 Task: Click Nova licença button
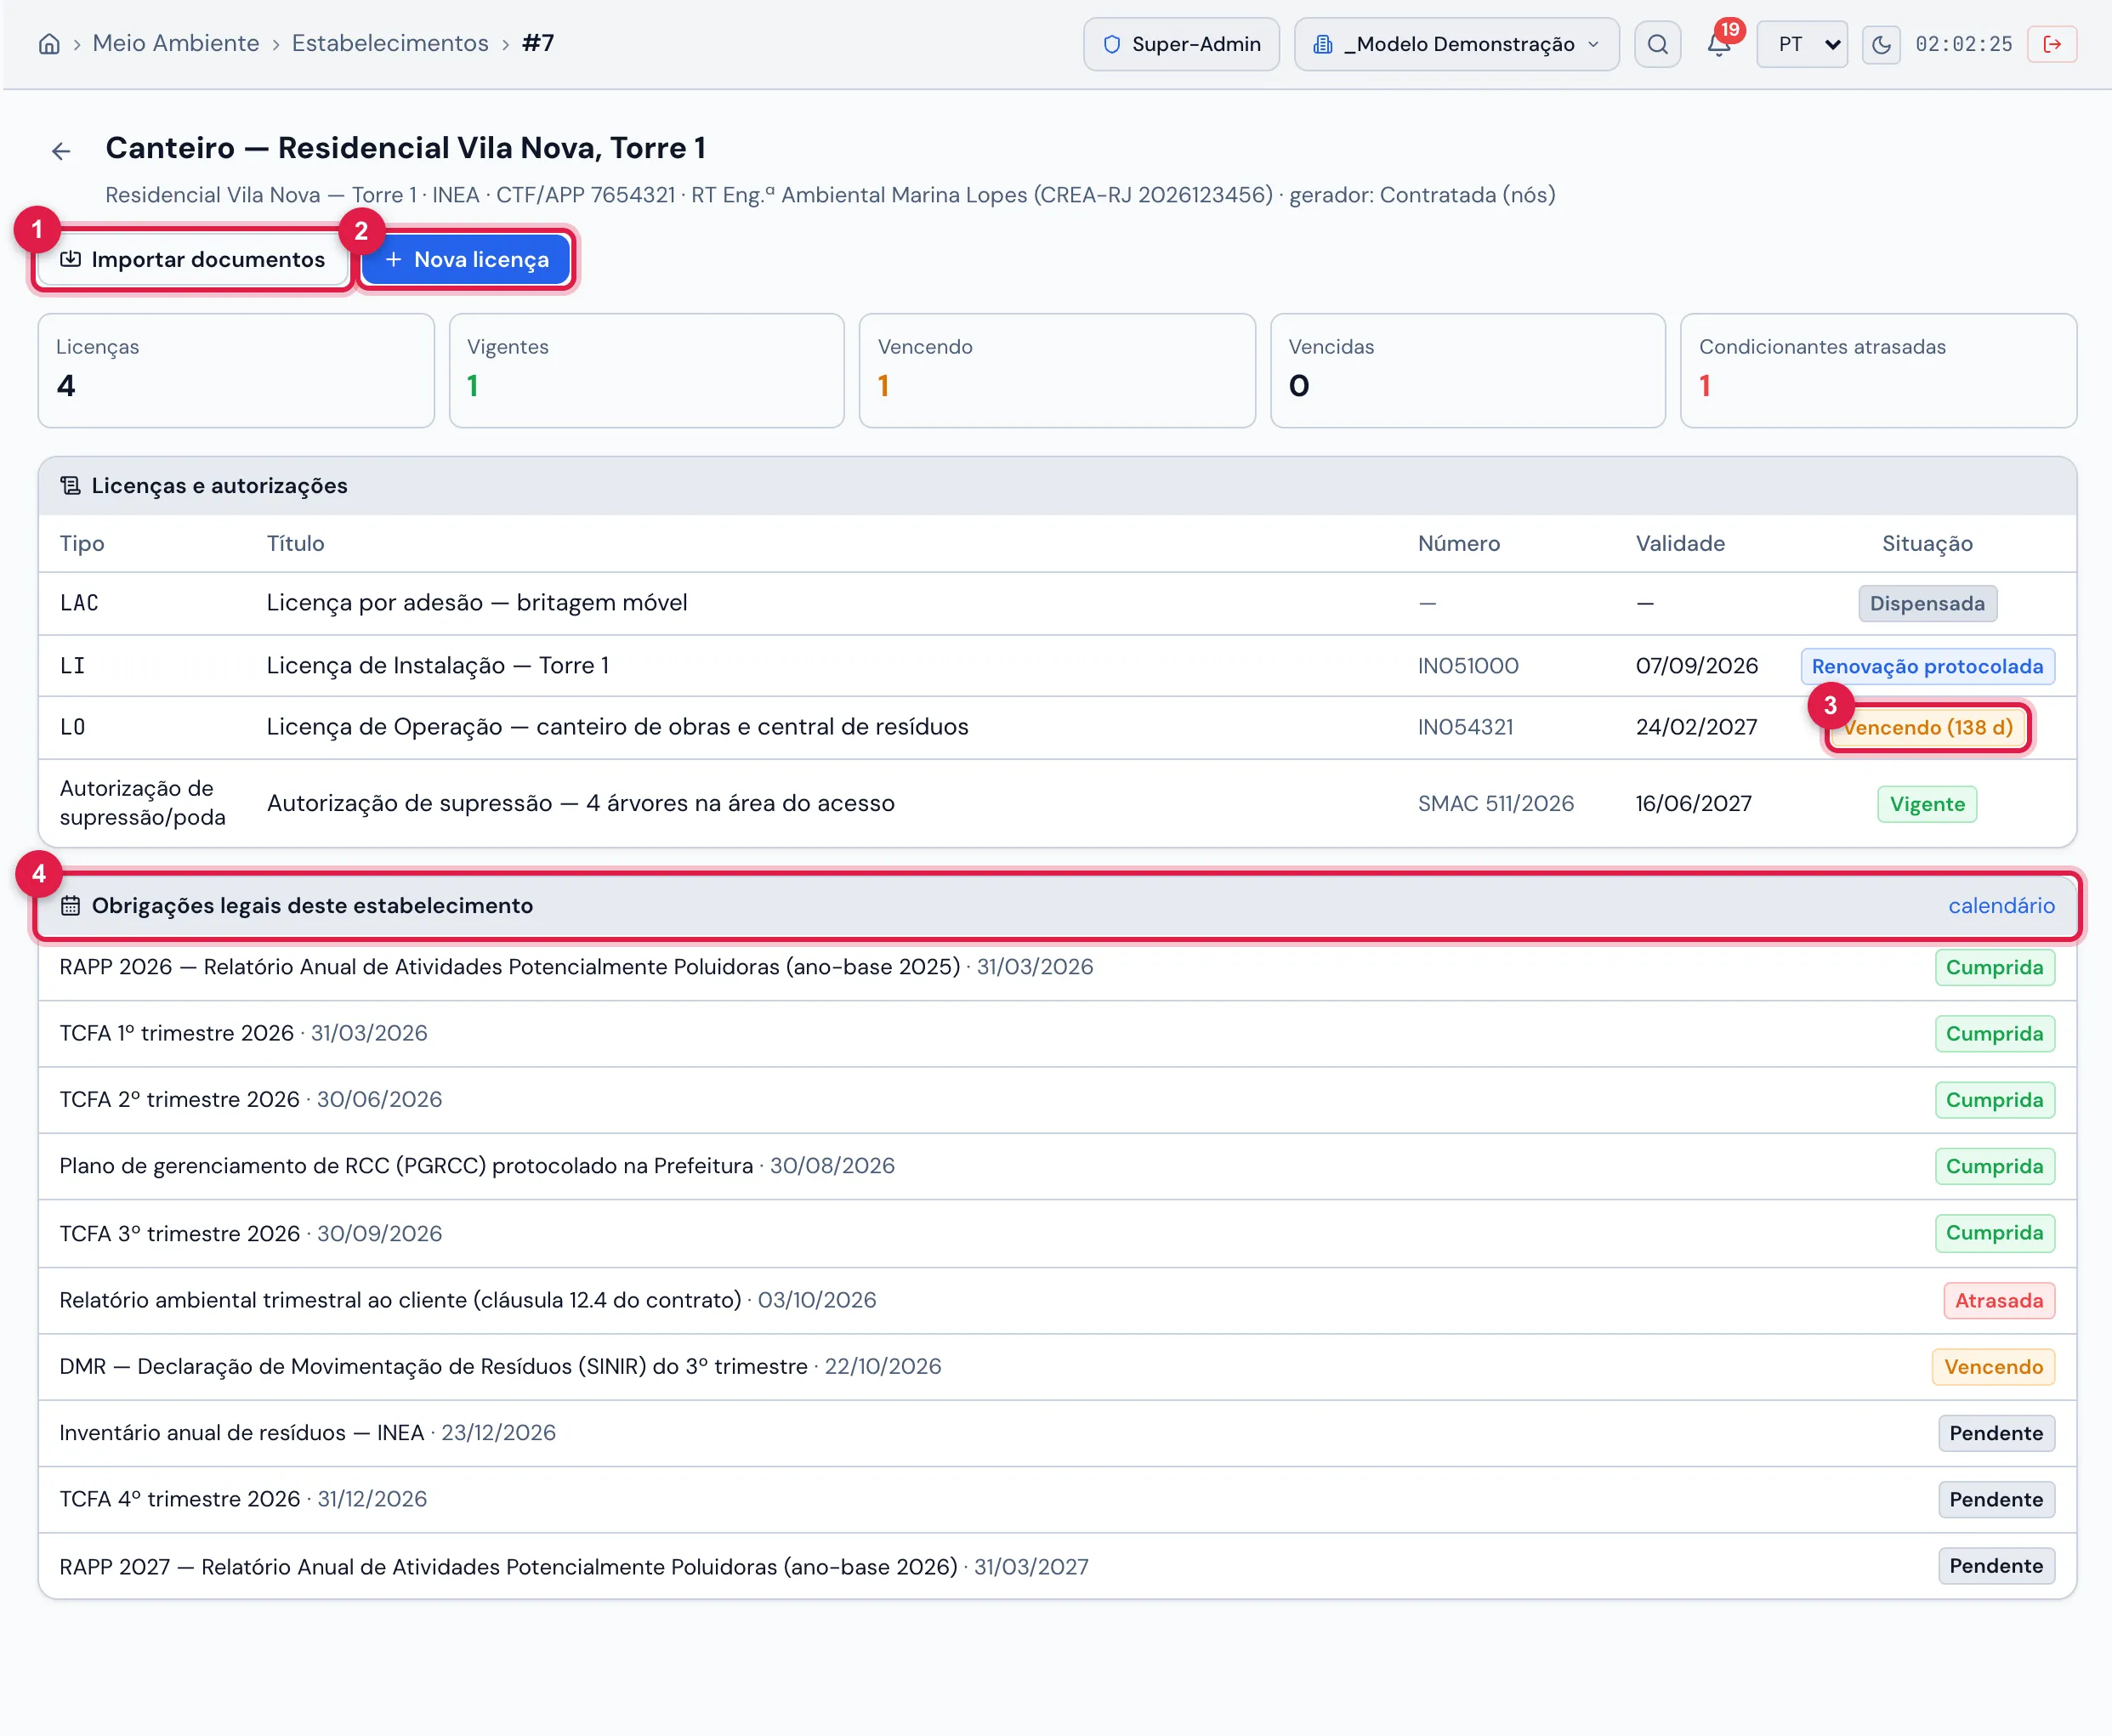pyautogui.click(x=467, y=260)
